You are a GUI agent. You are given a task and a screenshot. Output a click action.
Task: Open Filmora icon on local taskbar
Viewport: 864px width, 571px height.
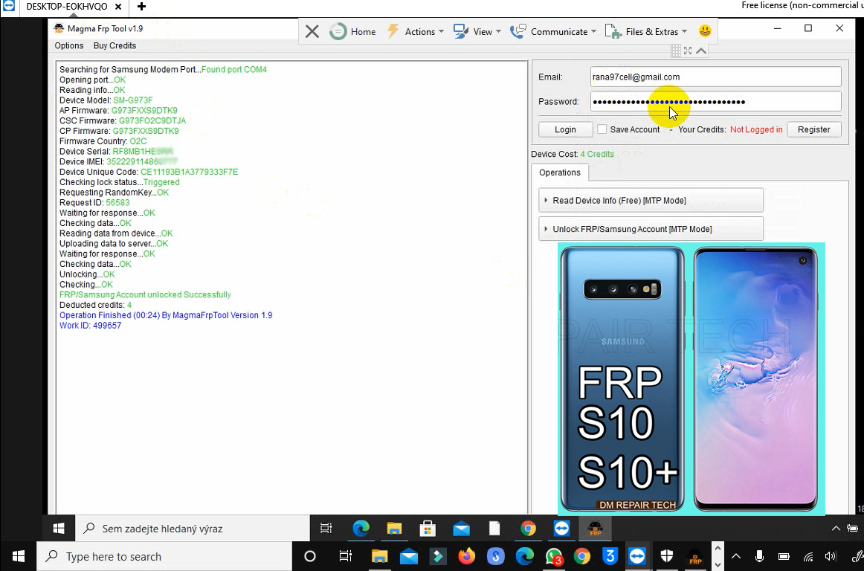pos(438,557)
